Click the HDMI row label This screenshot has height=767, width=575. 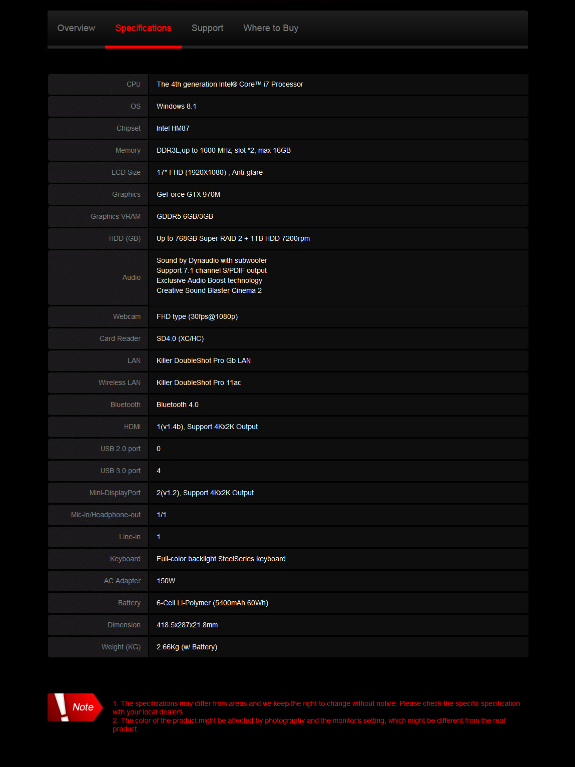(x=132, y=427)
